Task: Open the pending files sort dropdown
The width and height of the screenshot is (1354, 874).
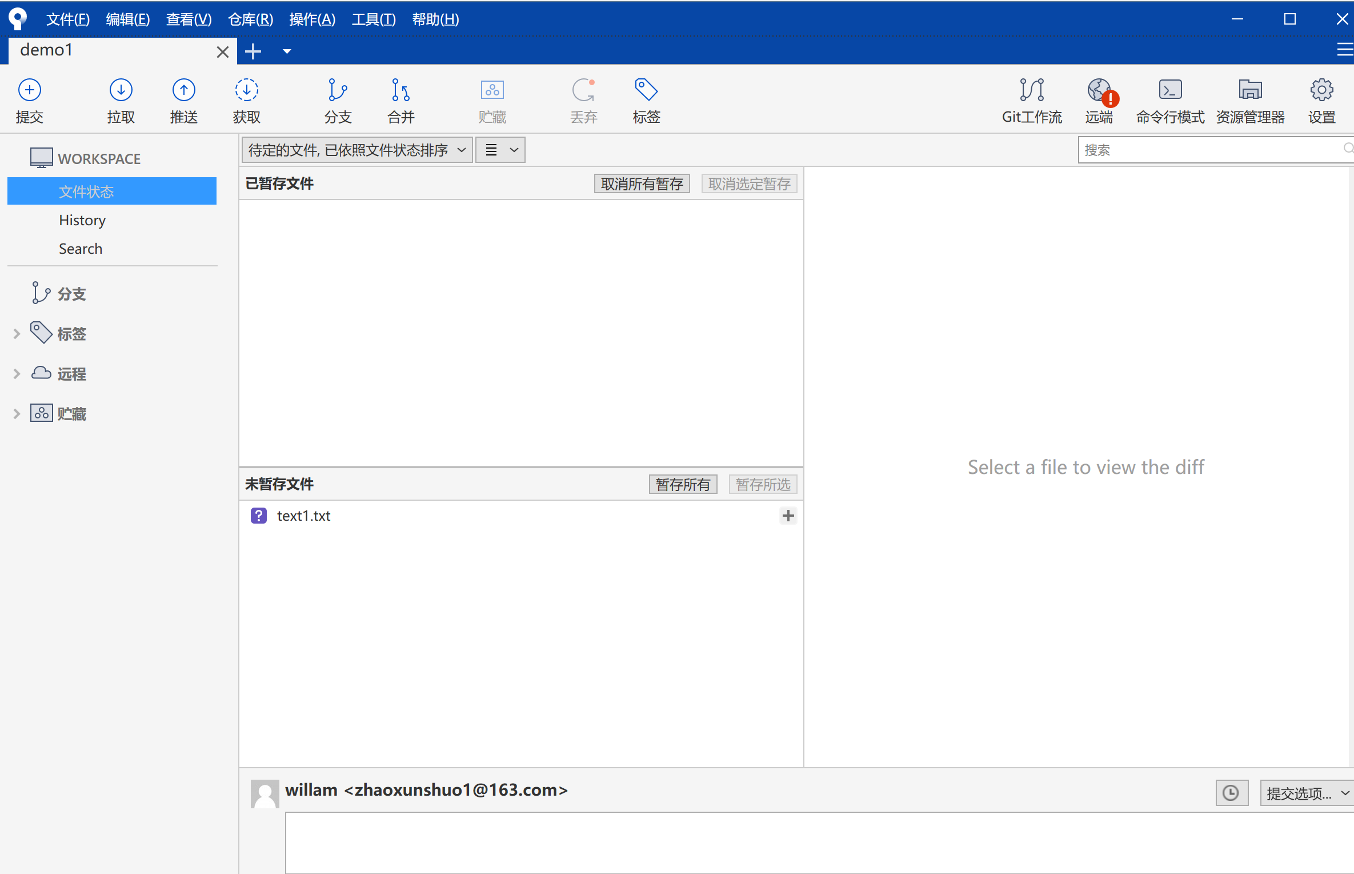Action: click(x=356, y=150)
